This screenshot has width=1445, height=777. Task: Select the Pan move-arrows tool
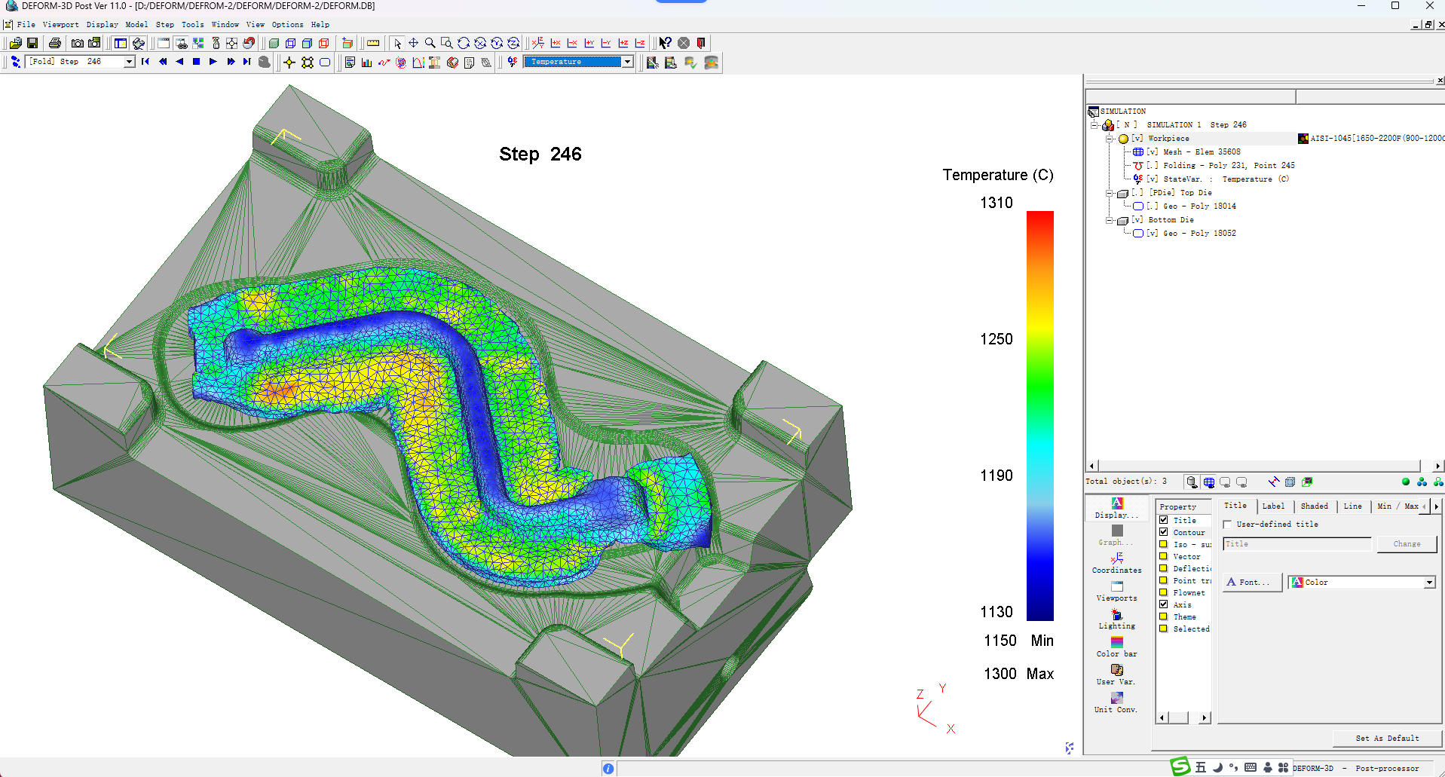click(413, 43)
